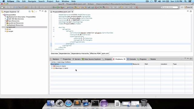Select the pom.xml source tab
Screen dimensions: 194x109
[x=105, y=54]
